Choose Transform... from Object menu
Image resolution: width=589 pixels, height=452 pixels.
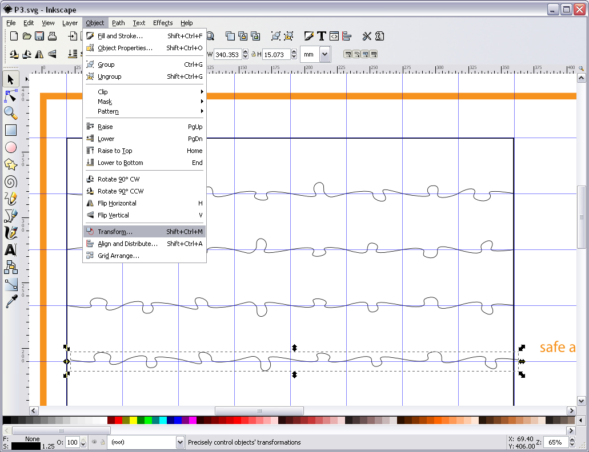[145, 232]
